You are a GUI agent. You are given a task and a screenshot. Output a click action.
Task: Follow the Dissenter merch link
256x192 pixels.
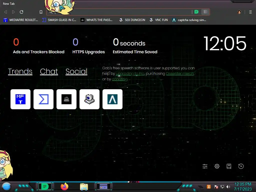[x=180, y=74]
